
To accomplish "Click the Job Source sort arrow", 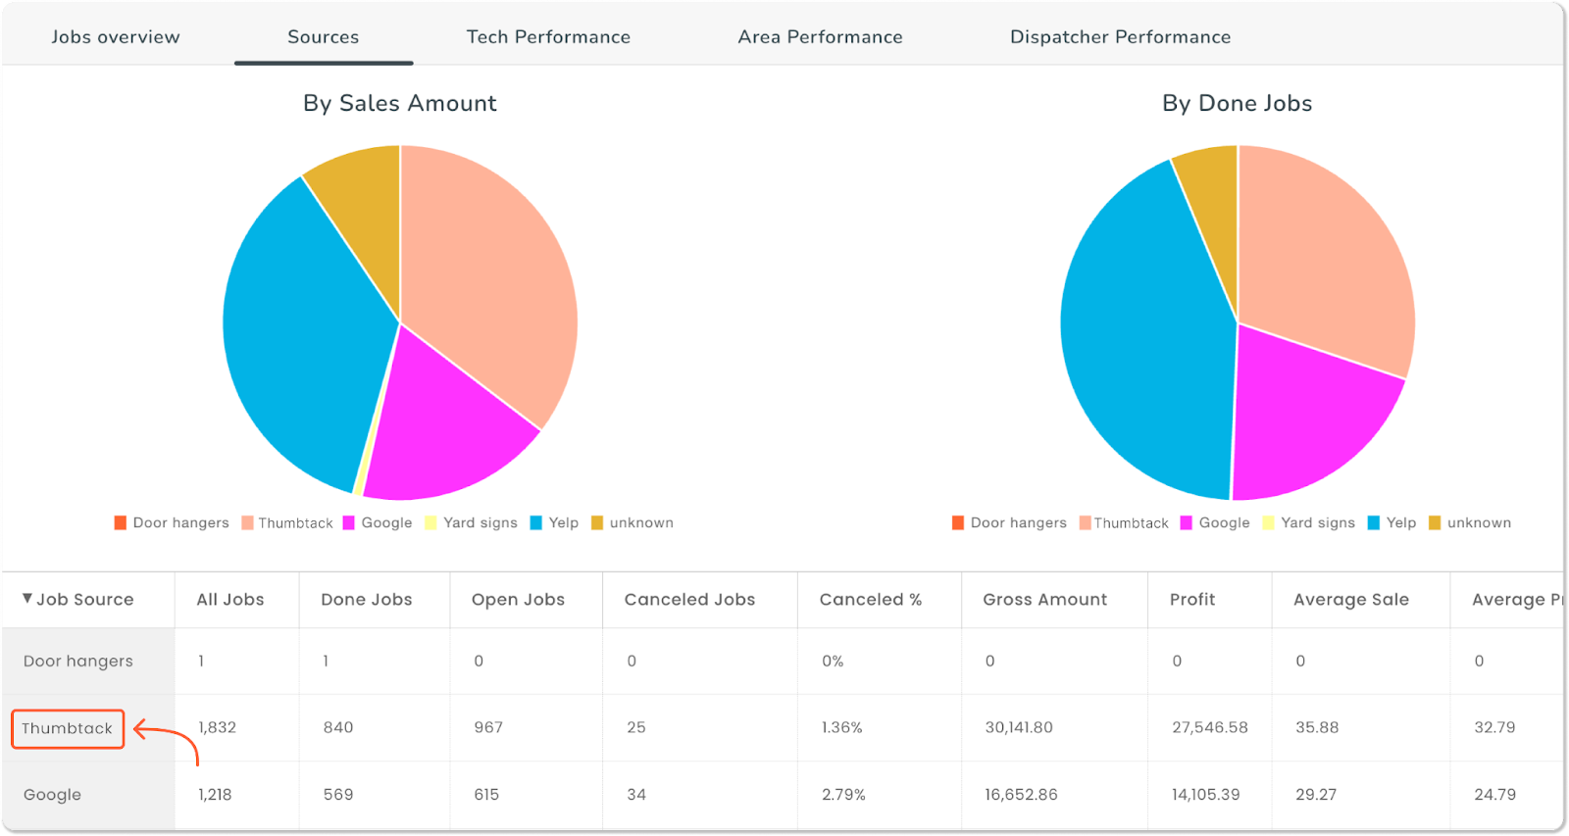I will click(x=27, y=598).
